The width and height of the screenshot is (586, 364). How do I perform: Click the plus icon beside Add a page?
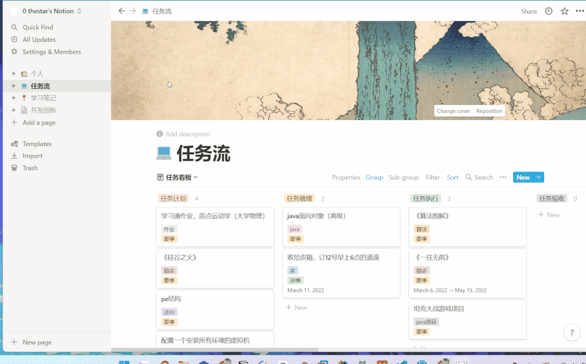[x=14, y=122]
